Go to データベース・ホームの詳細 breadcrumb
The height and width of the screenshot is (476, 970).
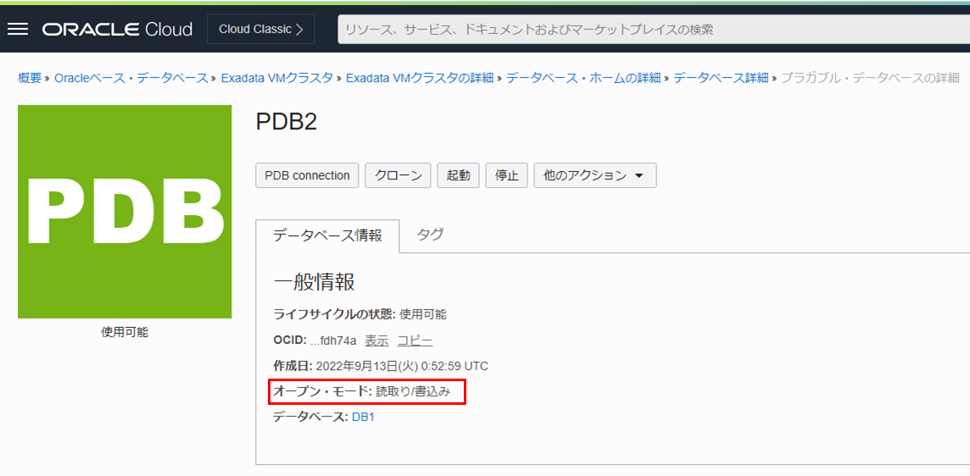(583, 78)
